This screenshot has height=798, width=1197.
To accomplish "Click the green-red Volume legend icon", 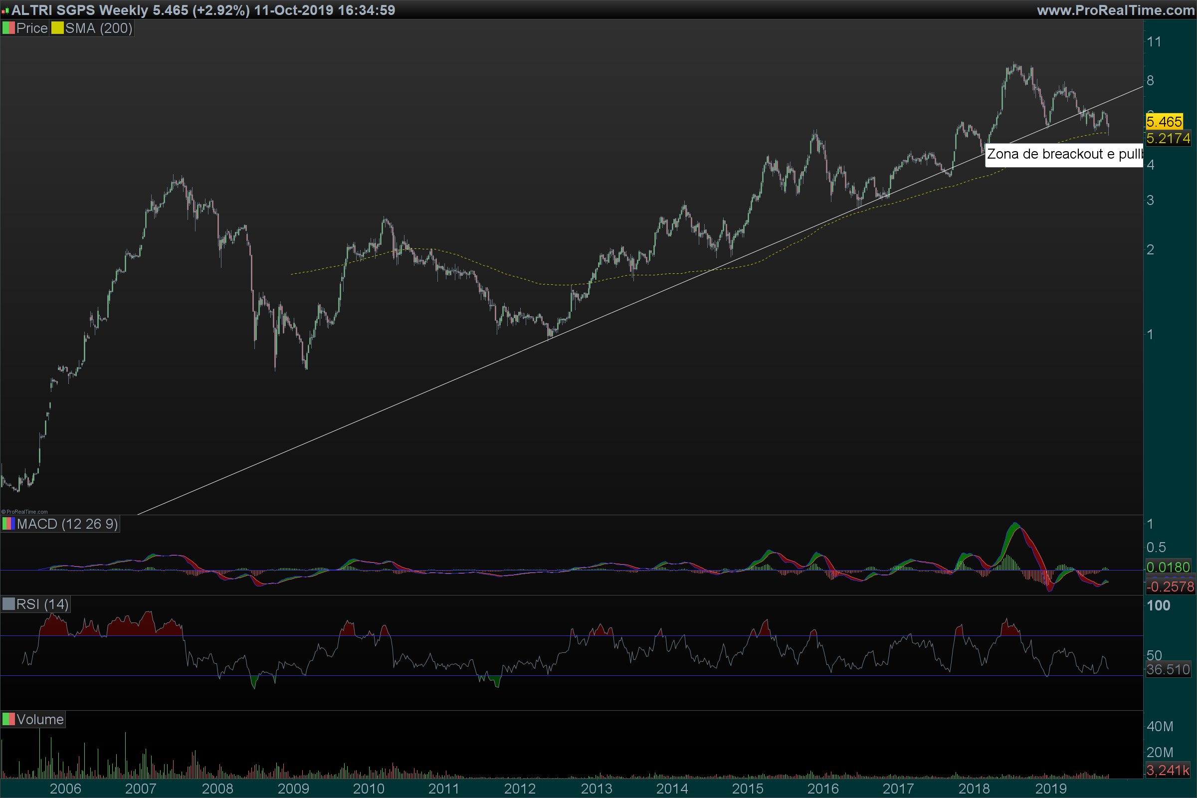I will [8, 719].
